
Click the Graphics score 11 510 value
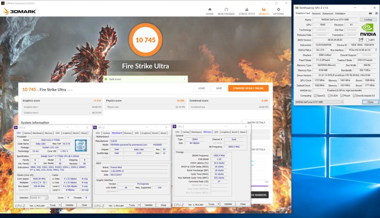click(97, 101)
